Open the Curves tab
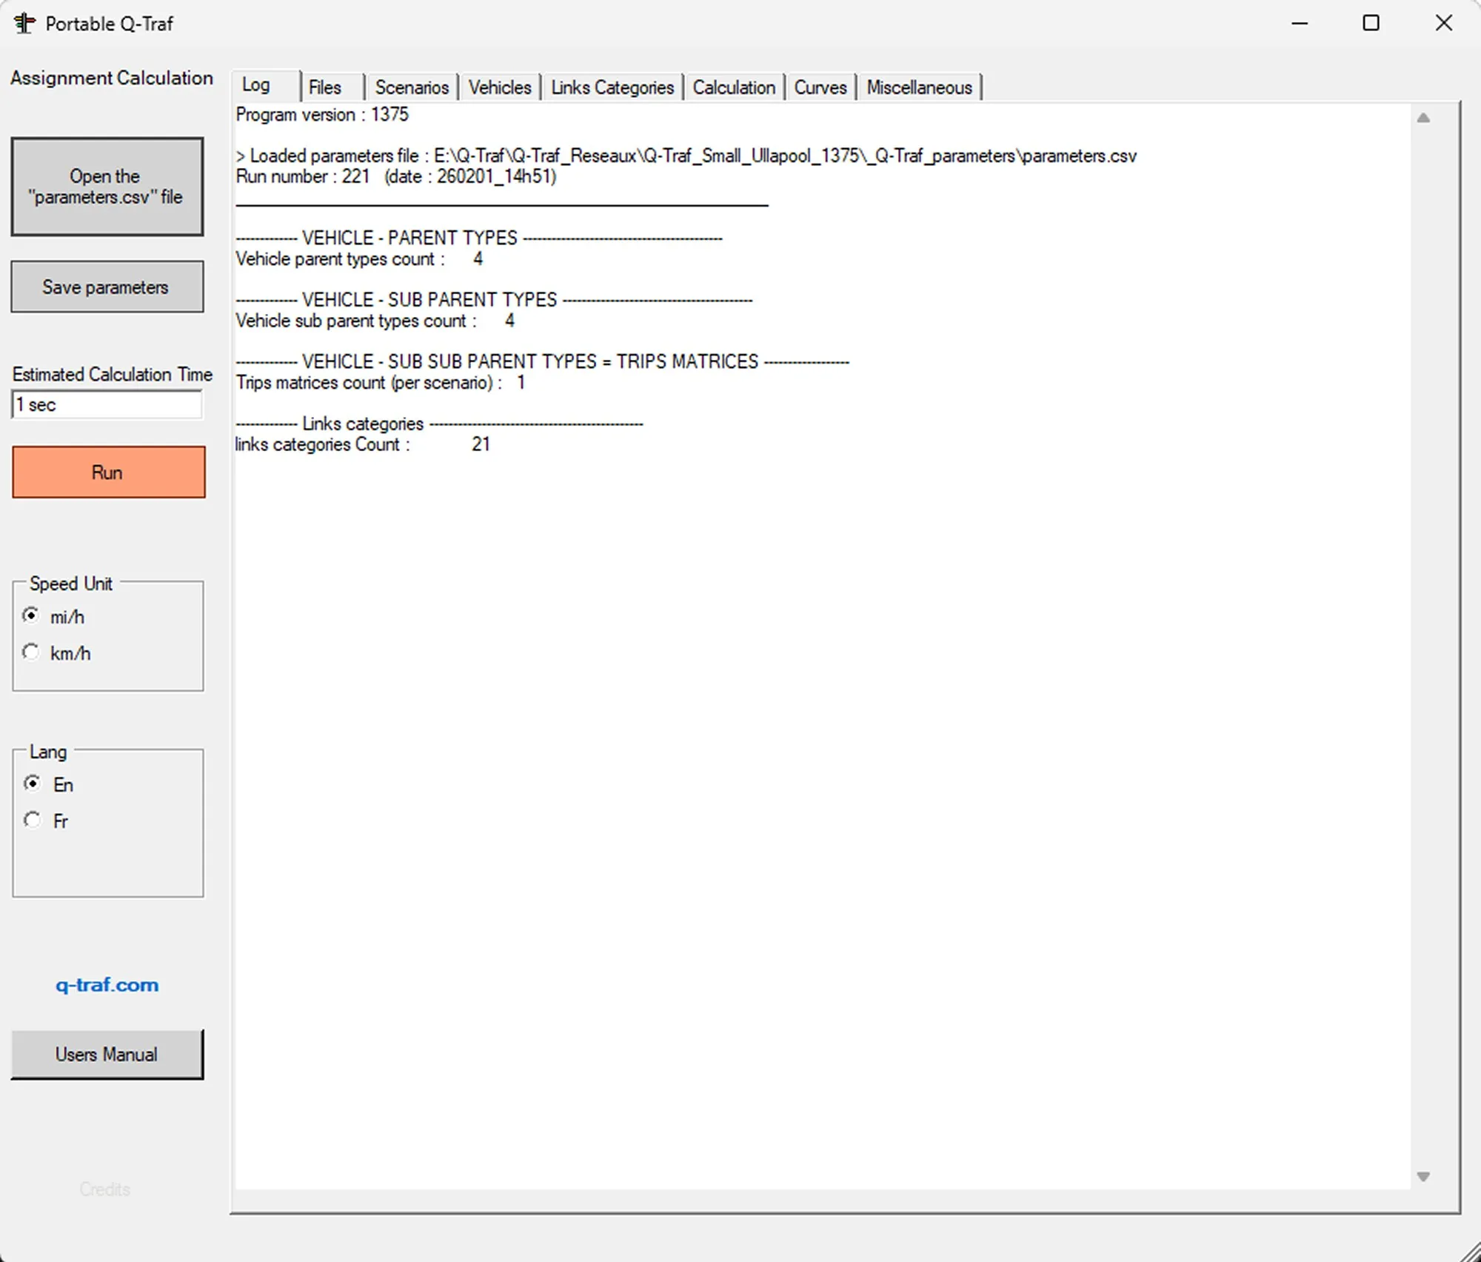The width and height of the screenshot is (1481, 1262). coord(820,87)
